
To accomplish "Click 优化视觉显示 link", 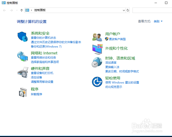I will pyautogui.click(x=114, y=87).
